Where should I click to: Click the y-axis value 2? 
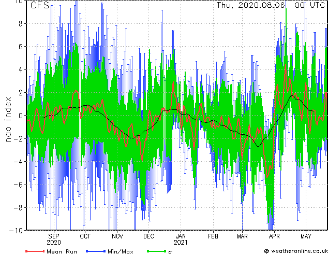[21, 93]
